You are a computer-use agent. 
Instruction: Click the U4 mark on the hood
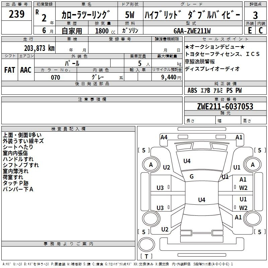click(187, 161)
